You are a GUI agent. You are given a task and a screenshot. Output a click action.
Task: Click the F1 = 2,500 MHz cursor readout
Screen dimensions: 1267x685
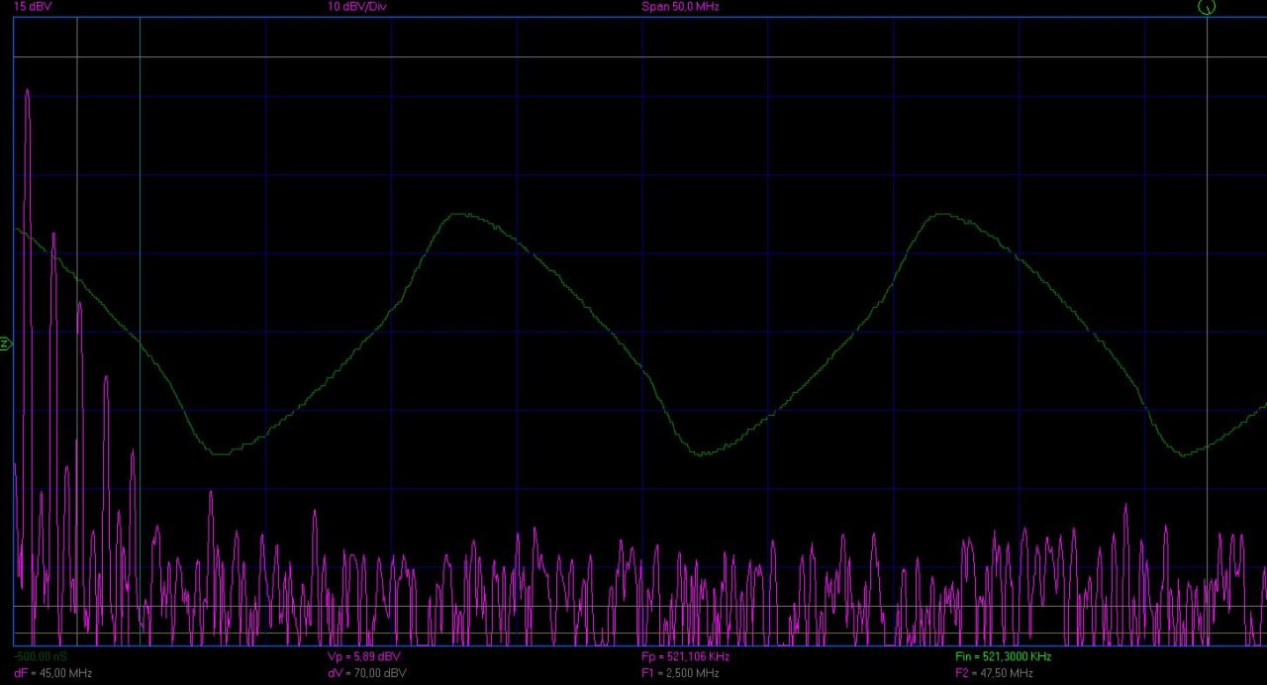(x=680, y=673)
